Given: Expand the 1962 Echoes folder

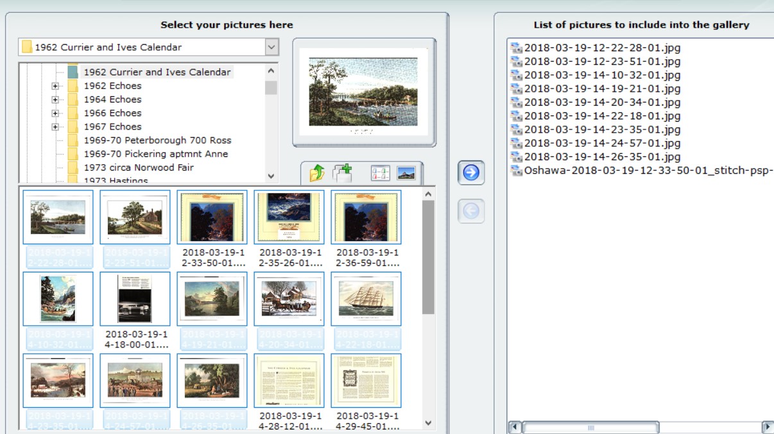Looking at the screenshot, I should tap(55, 86).
